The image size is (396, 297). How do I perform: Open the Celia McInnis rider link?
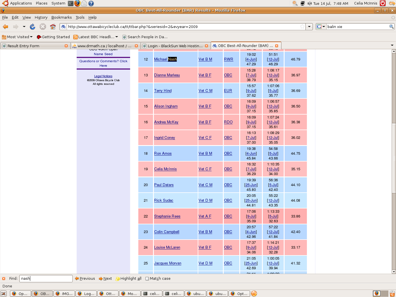(165, 169)
